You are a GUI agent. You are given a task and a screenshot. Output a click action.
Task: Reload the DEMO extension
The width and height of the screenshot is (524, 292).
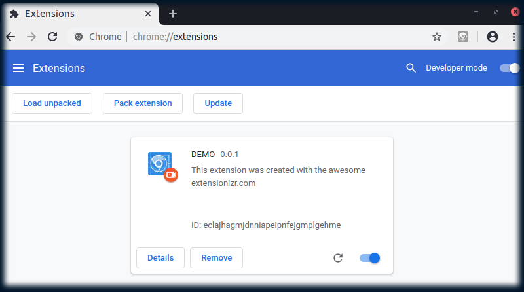338,258
